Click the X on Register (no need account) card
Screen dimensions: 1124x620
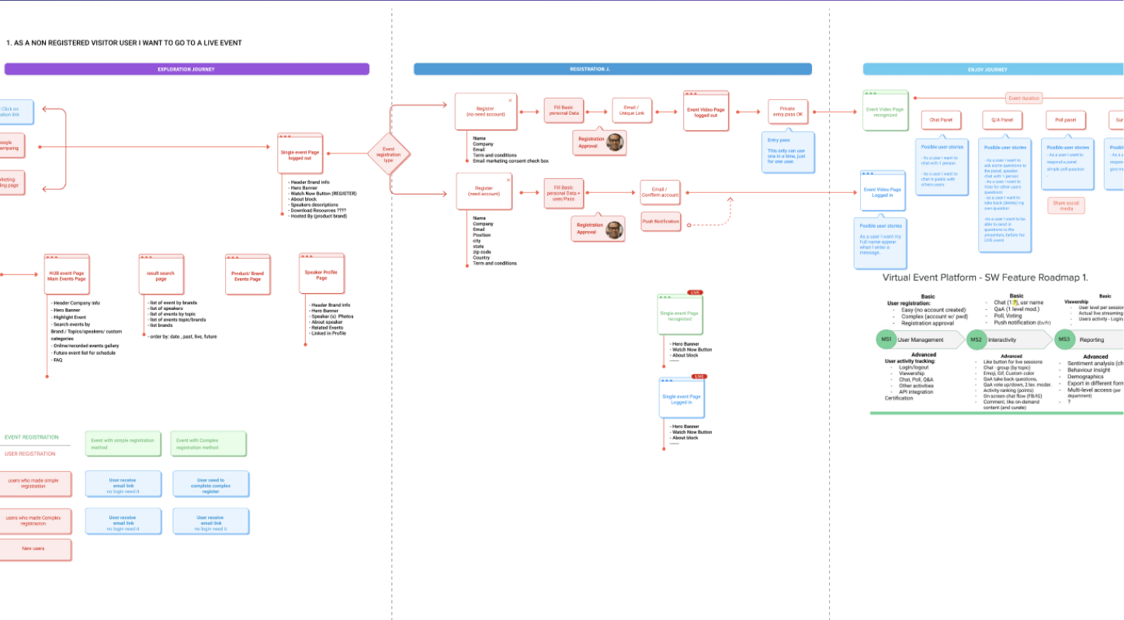click(509, 100)
